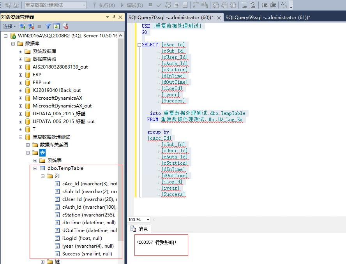Viewport: 346px width, 264px height.
Task: Open the toolbar overflow options arrow
Action: (x=291, y=6)
